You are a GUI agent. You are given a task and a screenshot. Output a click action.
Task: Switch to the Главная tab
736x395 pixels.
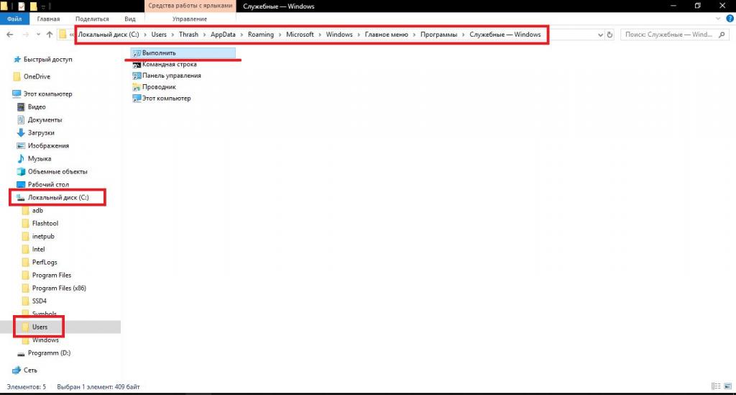(x=48, y=19)
